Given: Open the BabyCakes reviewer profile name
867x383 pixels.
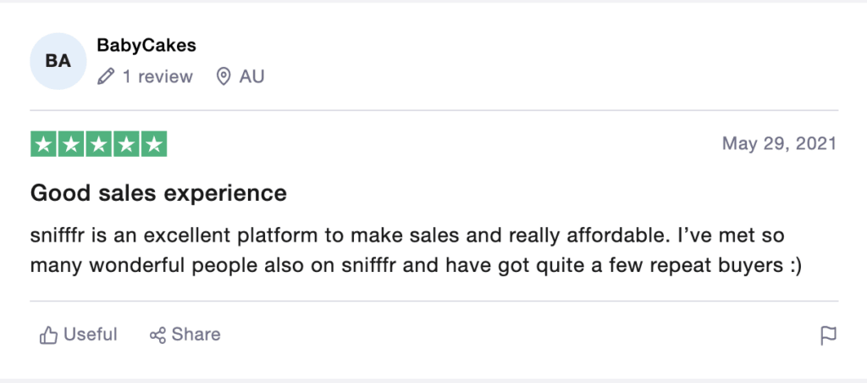Looking at the screenshot, I should 146,46.
